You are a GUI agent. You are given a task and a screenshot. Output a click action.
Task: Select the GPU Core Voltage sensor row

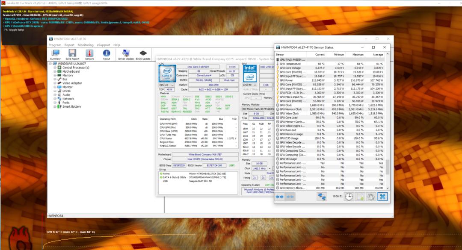(330, 68)
